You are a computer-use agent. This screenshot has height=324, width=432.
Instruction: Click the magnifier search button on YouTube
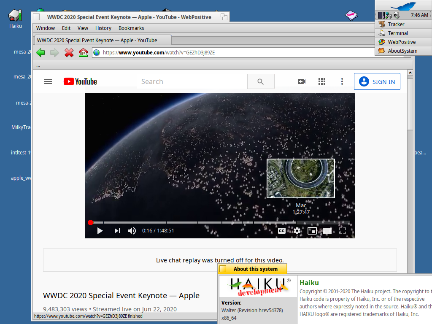tap(261, 81)
